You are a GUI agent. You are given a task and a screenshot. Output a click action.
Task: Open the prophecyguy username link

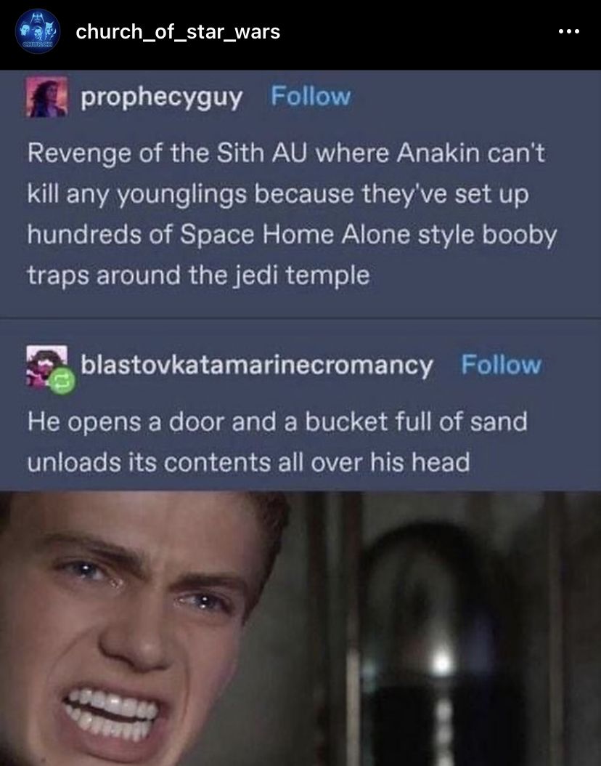161,97
